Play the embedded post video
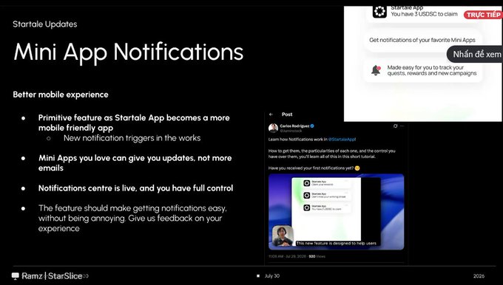 (x=336, y=212)
